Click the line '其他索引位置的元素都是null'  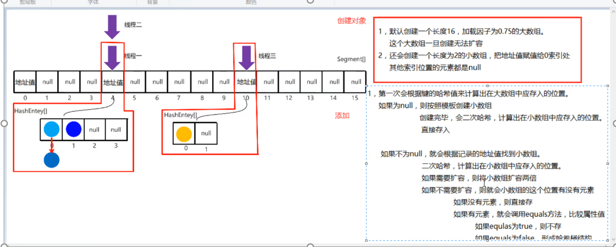(435, 68)
